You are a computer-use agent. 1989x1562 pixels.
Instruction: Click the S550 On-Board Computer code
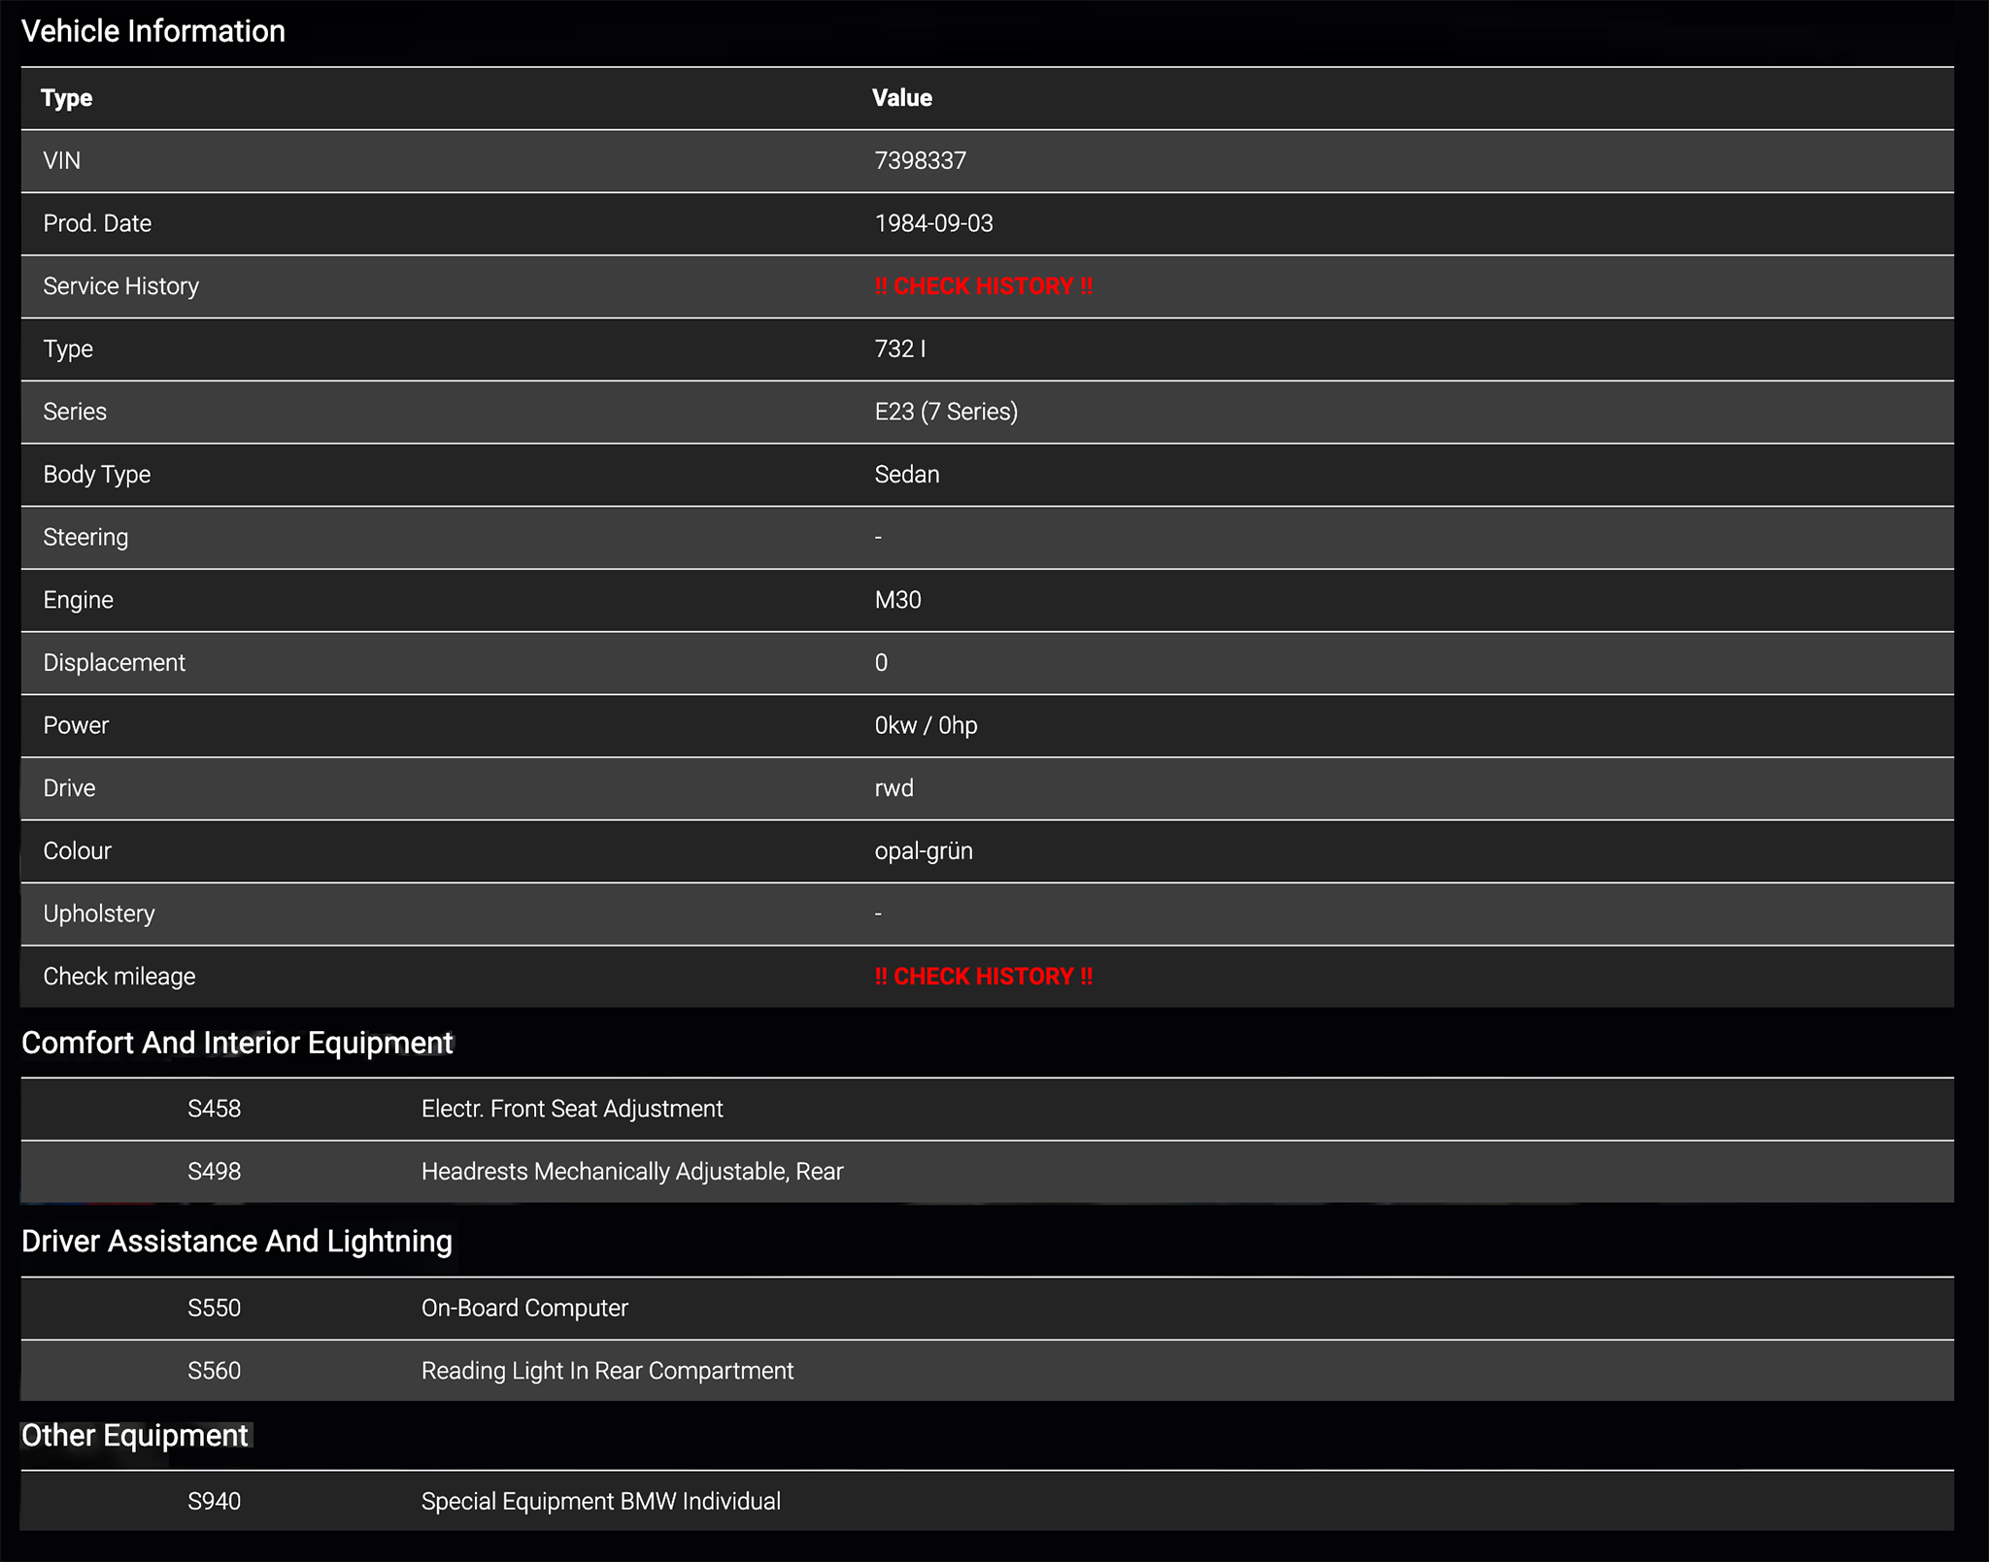pos(214,1309)
